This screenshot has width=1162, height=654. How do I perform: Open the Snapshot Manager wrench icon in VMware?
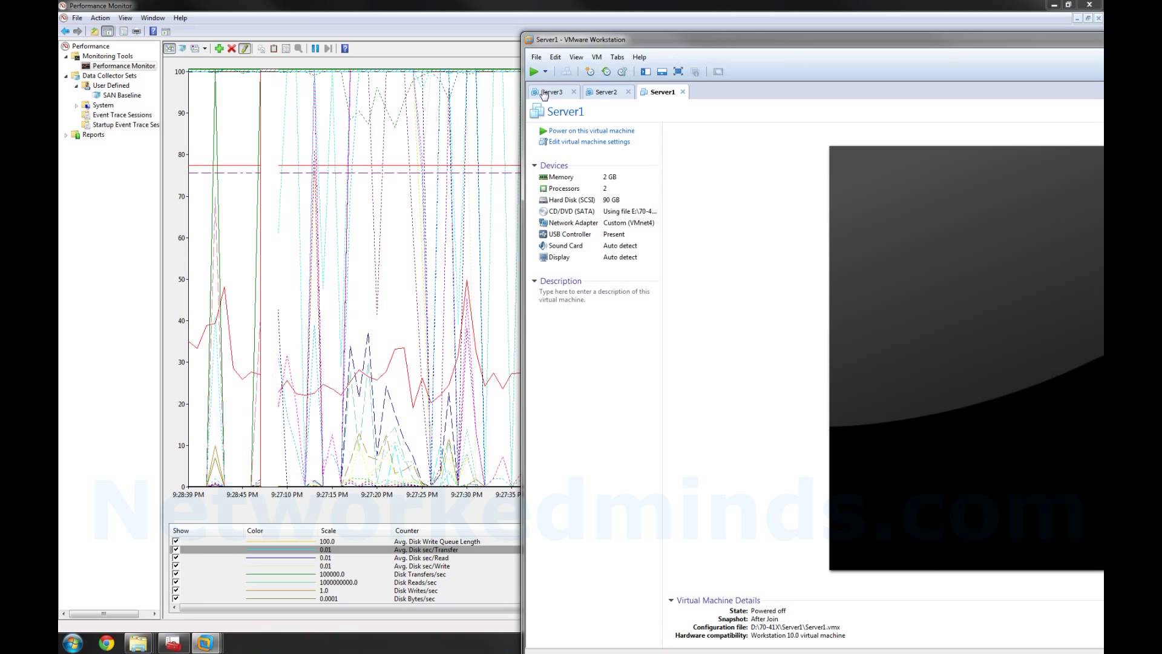point(622,71)
